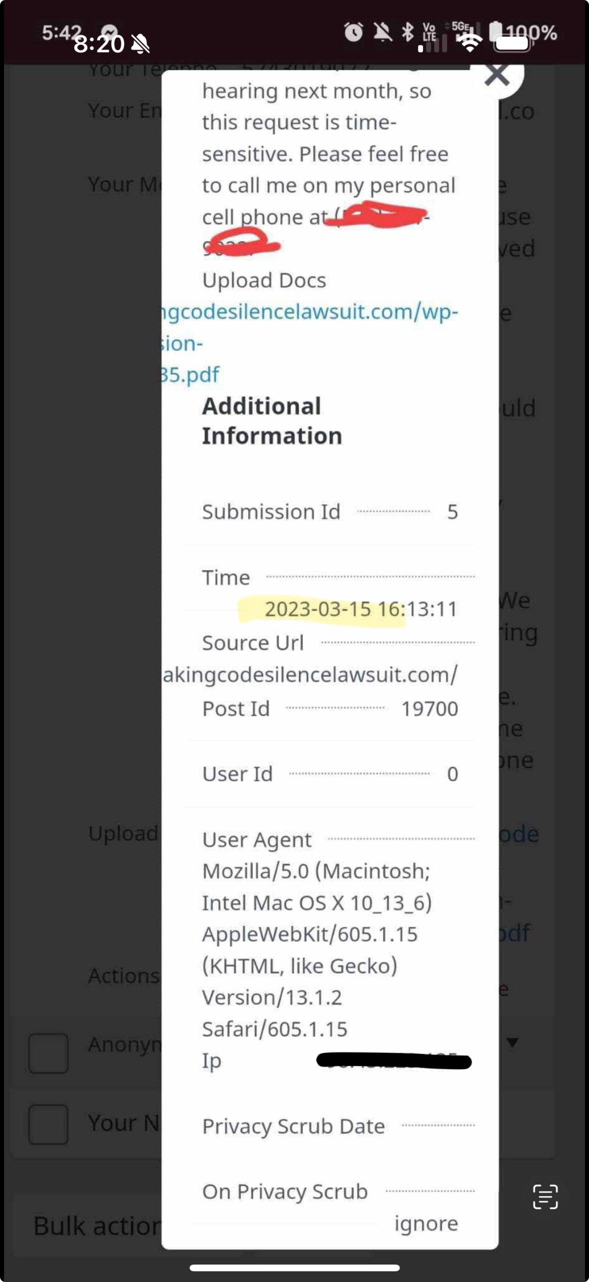Check the Your N row checkbox
The image size is (589, 1282).
click(x=48, y=1124)
